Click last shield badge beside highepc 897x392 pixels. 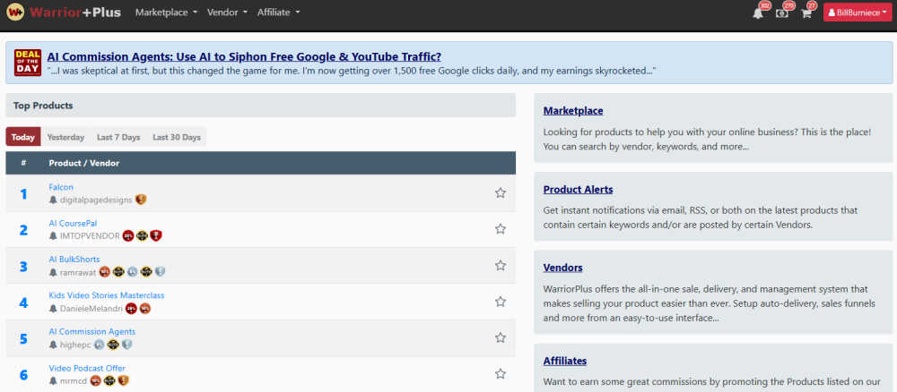click(x=127, y=345)
